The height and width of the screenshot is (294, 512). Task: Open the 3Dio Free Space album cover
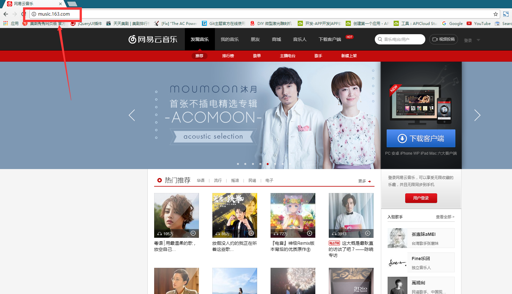coord(351,281)
